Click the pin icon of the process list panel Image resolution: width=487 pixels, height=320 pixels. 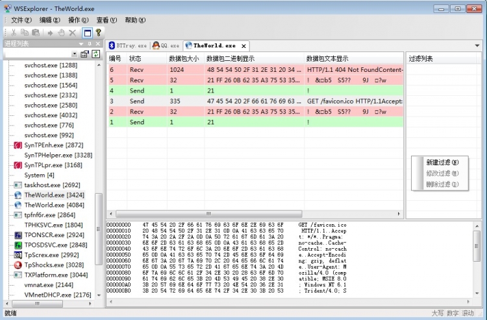click(x=90, y=43)
